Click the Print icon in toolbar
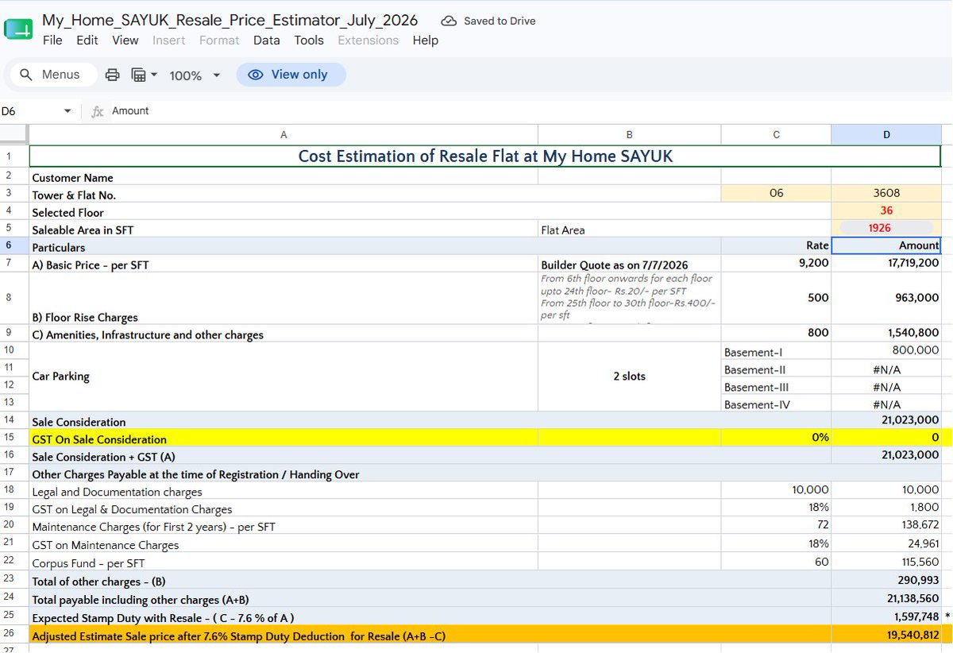 [x=113, y=75]
